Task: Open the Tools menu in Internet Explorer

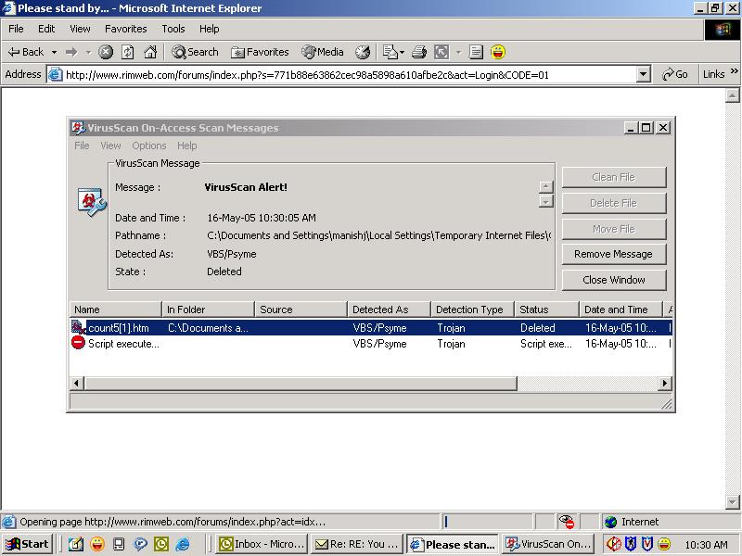Action: point(173,29)
